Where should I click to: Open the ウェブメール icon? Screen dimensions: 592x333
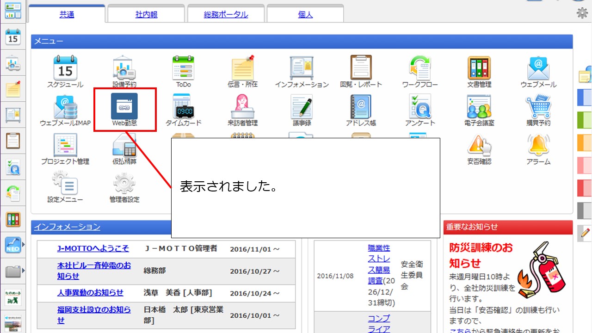click(x=538, y=72)
